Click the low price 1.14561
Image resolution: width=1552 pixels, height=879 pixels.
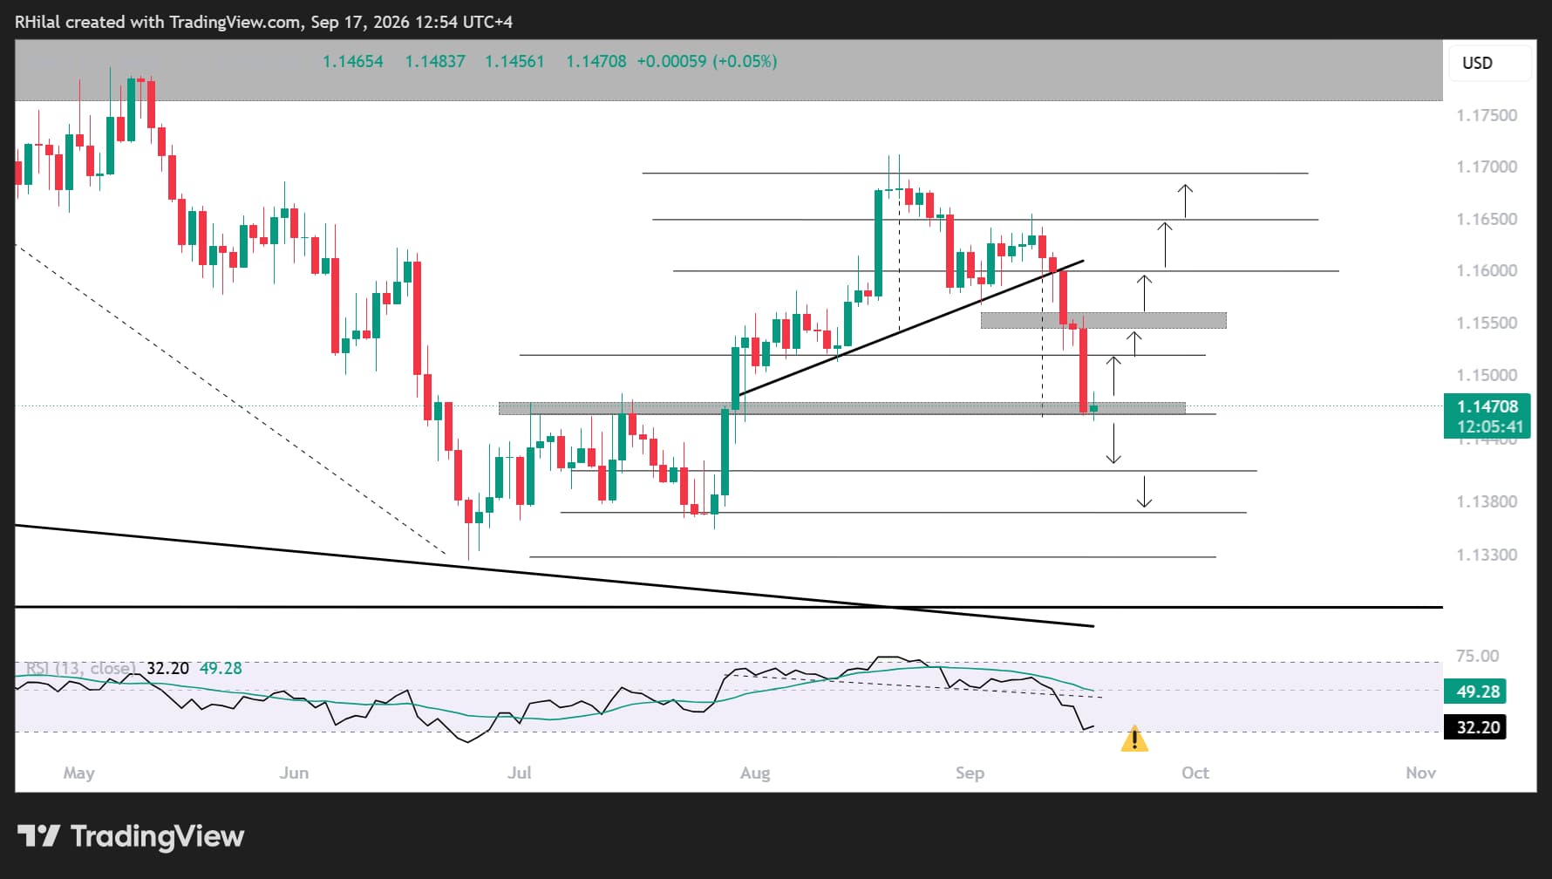click(514, 61)
